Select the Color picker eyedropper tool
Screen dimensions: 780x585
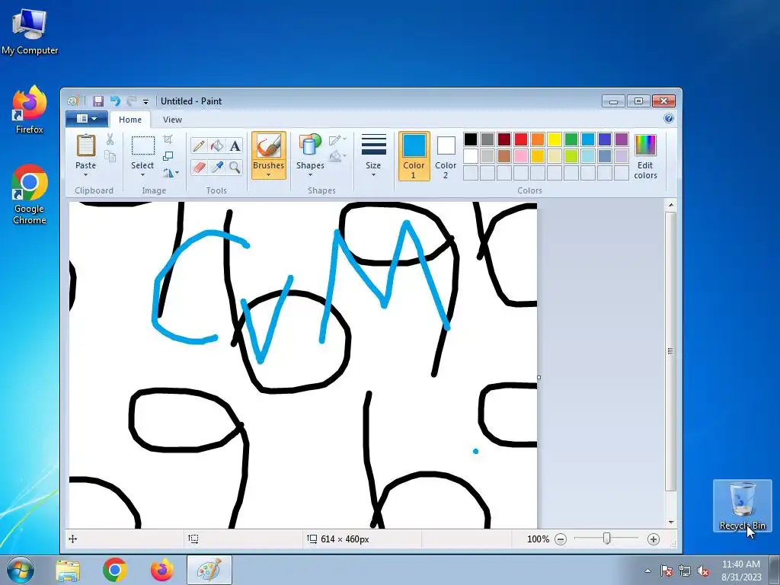click(217, 167)
